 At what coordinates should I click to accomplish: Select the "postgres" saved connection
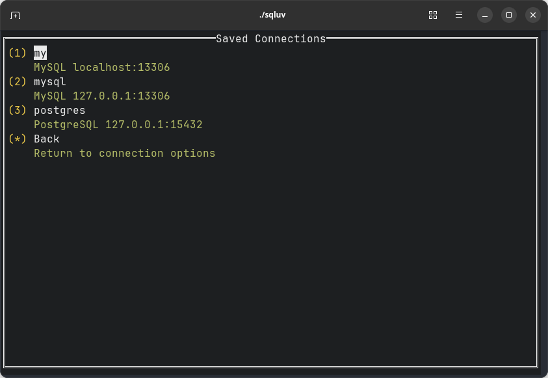(60, 110)
